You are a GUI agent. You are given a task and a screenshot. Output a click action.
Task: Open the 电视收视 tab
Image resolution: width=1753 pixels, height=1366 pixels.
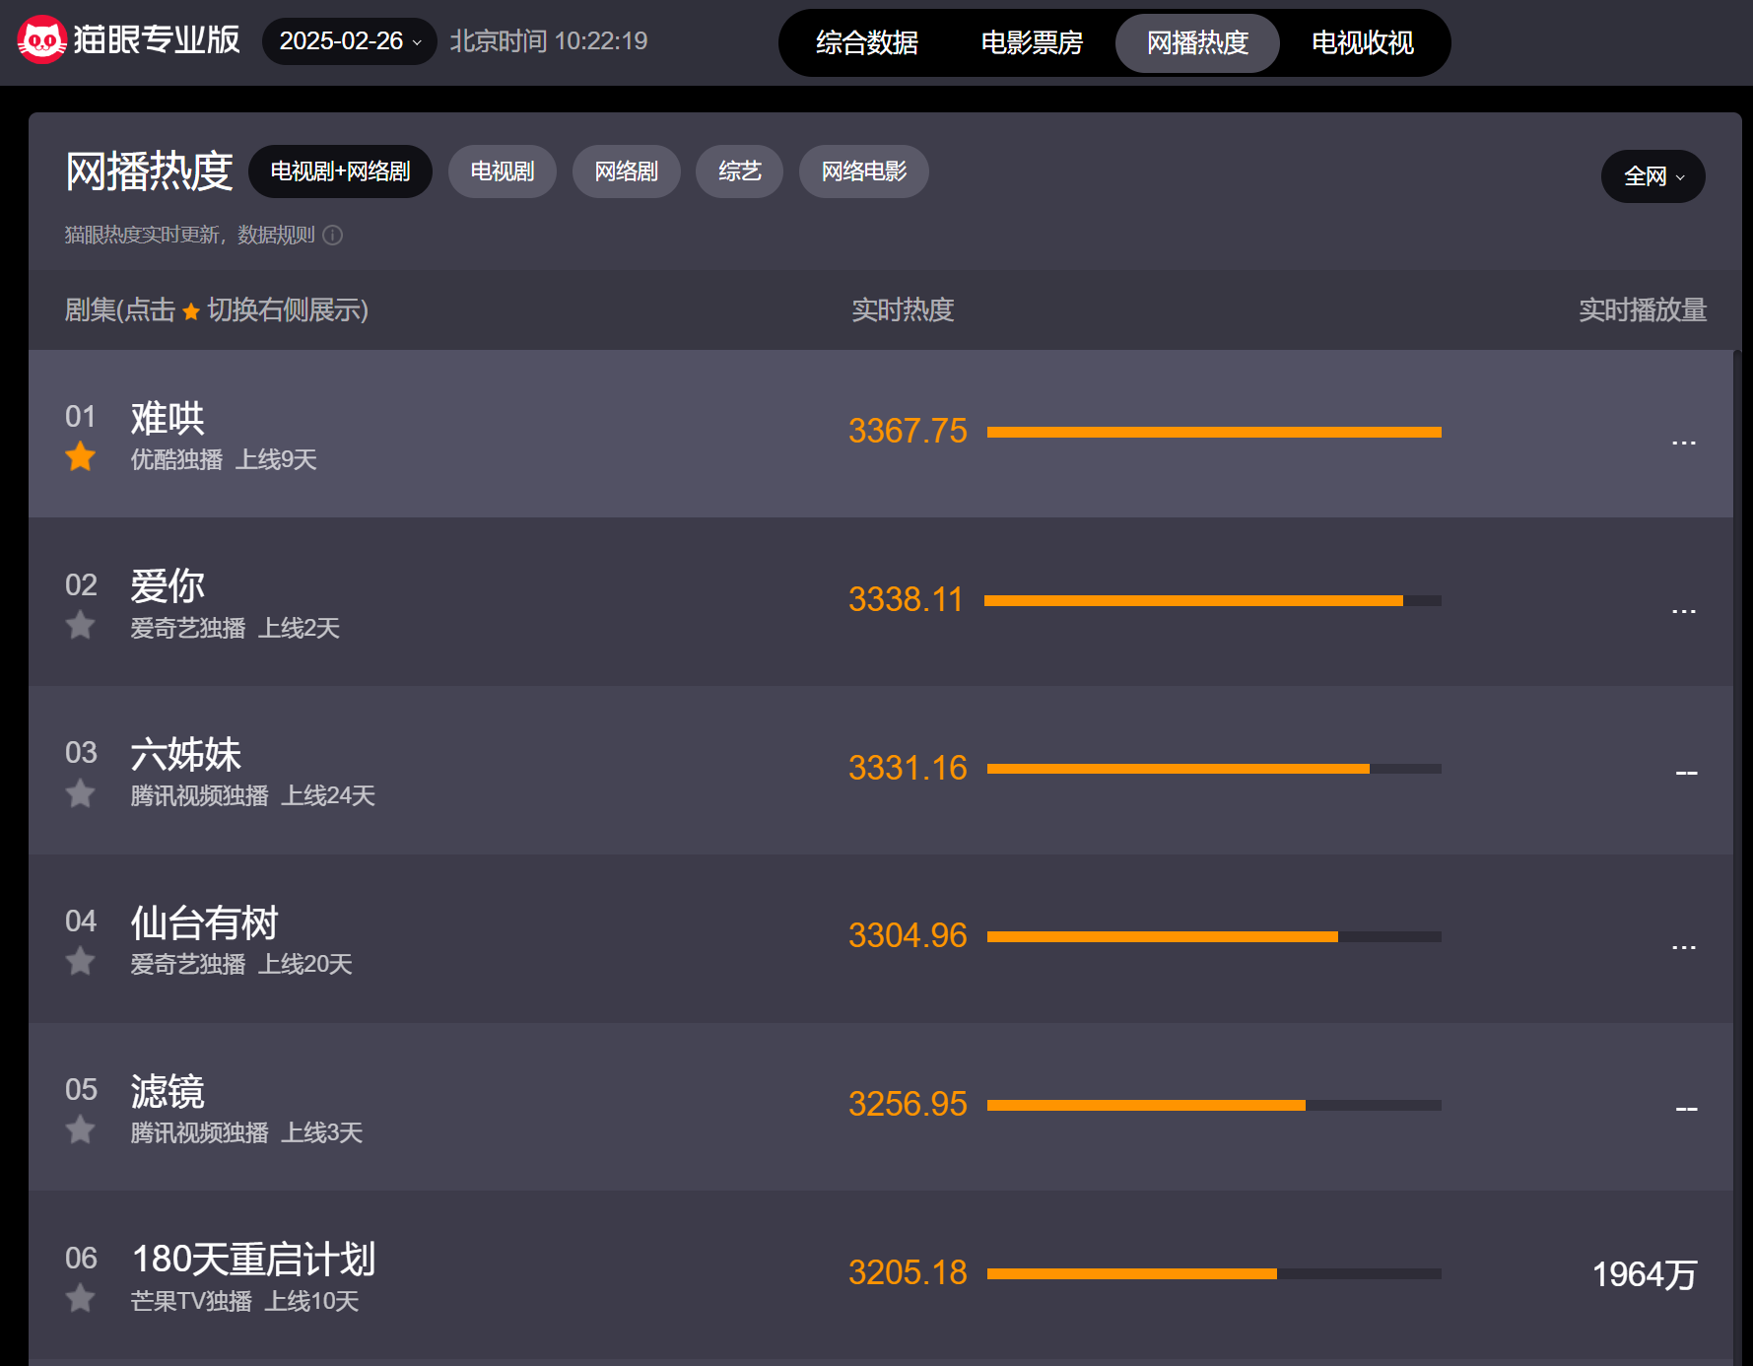tap(1362, 42)
